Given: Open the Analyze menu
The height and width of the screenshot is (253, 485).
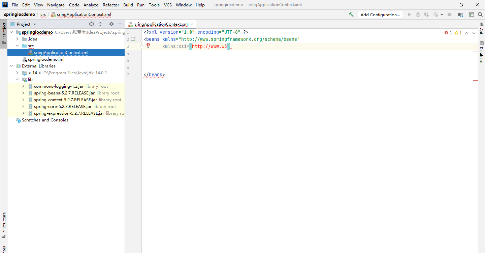Looking at the screenshot, I should 91,5.
